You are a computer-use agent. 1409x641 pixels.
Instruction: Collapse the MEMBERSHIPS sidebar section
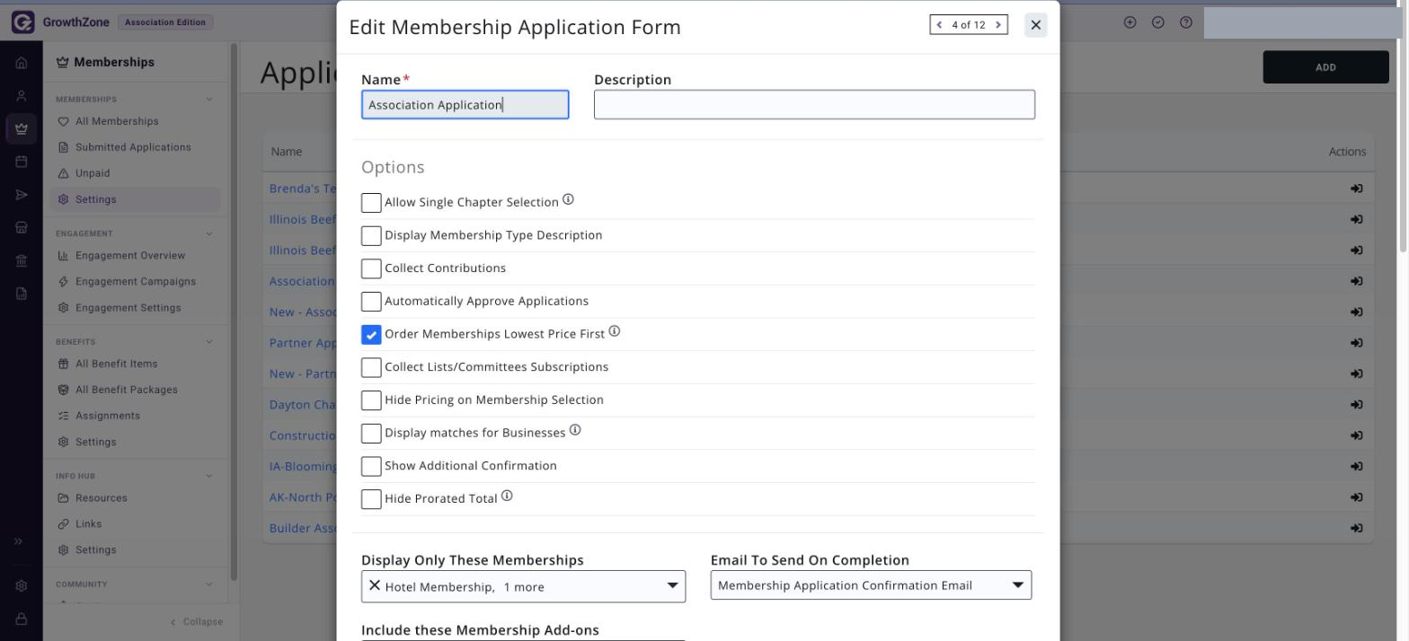(x=209, y=99)
